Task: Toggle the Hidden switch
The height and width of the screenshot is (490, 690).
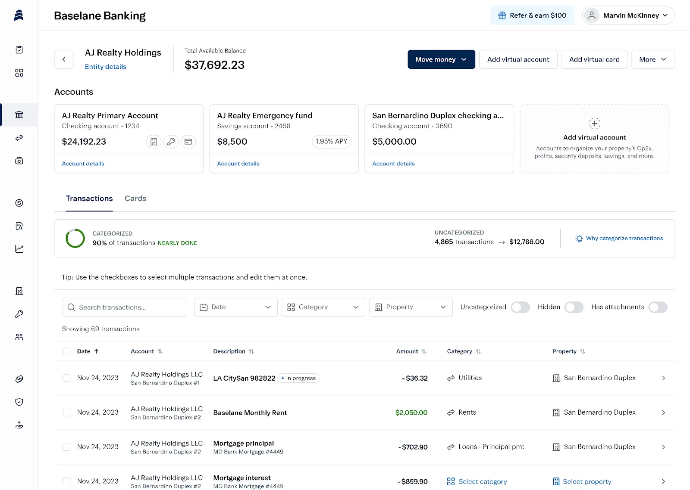Action: (574, 307)
